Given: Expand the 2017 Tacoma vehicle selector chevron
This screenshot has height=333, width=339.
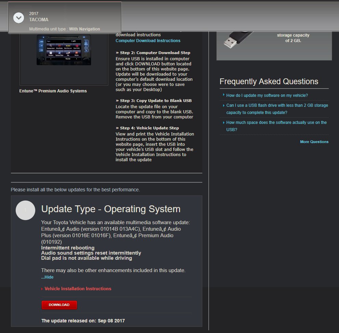Looking at the screenshot, I should coord(18,18).
